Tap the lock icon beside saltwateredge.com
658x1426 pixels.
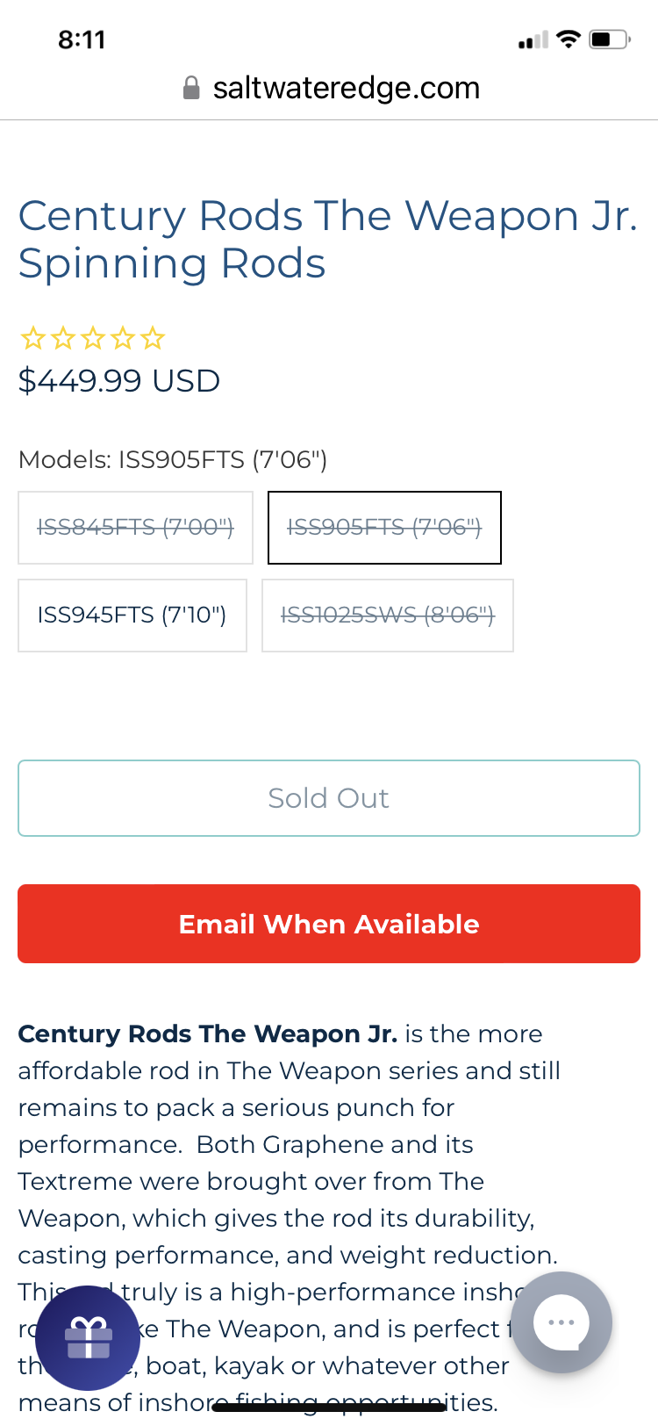[191, 88]
